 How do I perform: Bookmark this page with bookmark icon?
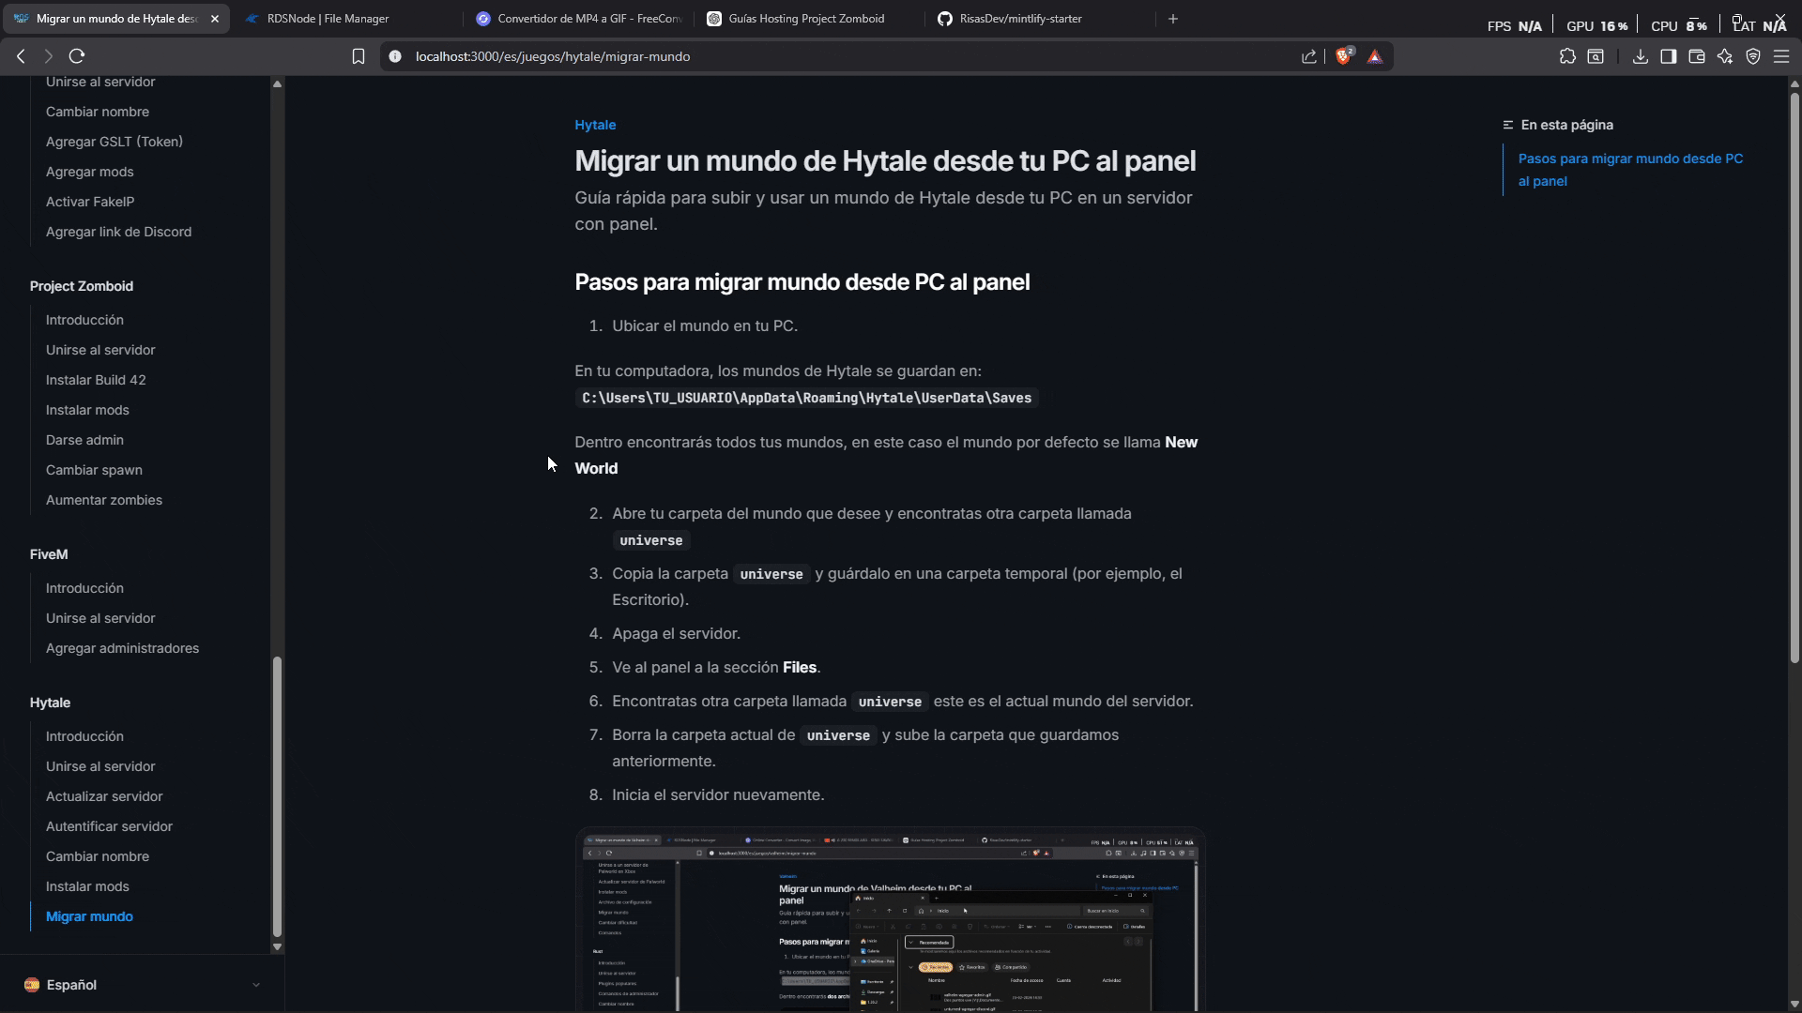pyautogui.click(x=358, y=56)
